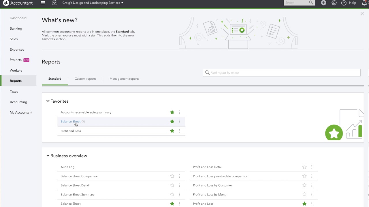Open Workers in the sidebar
The width and height of the screenshot is (369, 207).
[16, 70]
